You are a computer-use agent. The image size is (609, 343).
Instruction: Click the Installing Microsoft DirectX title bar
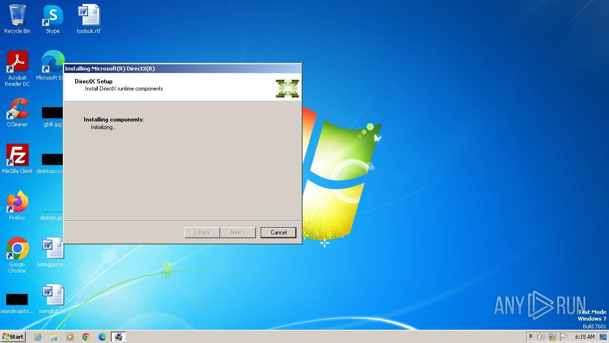tap(183, 69)
